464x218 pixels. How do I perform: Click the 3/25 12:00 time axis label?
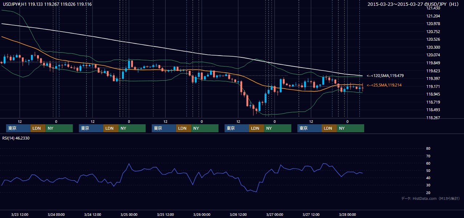[165, 214]
